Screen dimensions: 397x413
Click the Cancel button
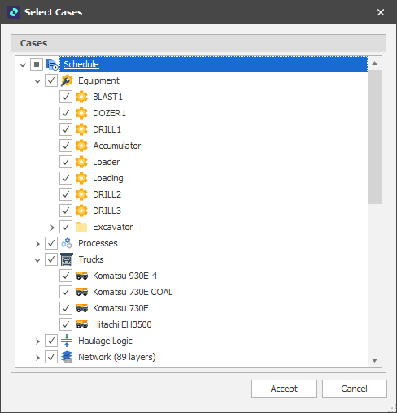pos(355,389)
